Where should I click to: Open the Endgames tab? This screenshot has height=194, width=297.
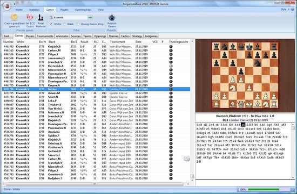[151, 36]
